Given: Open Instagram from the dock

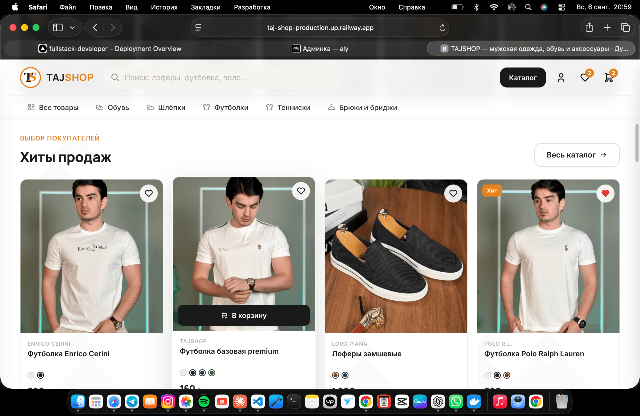Looking at the screenshot, I should pyautogui.click(x=168, y=402).
